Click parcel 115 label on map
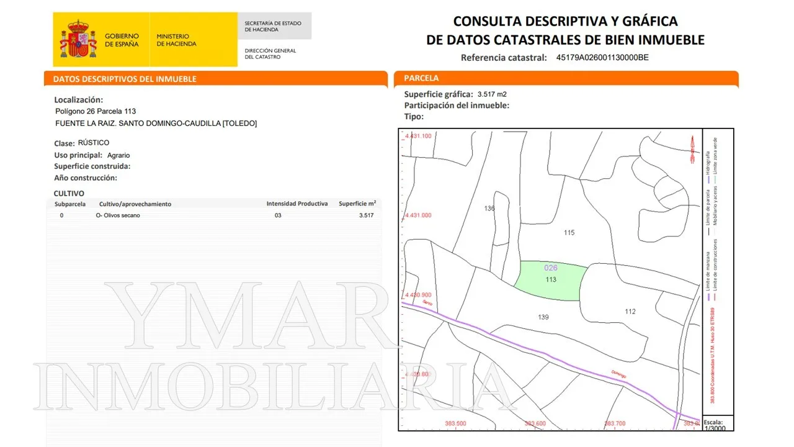 569,233
